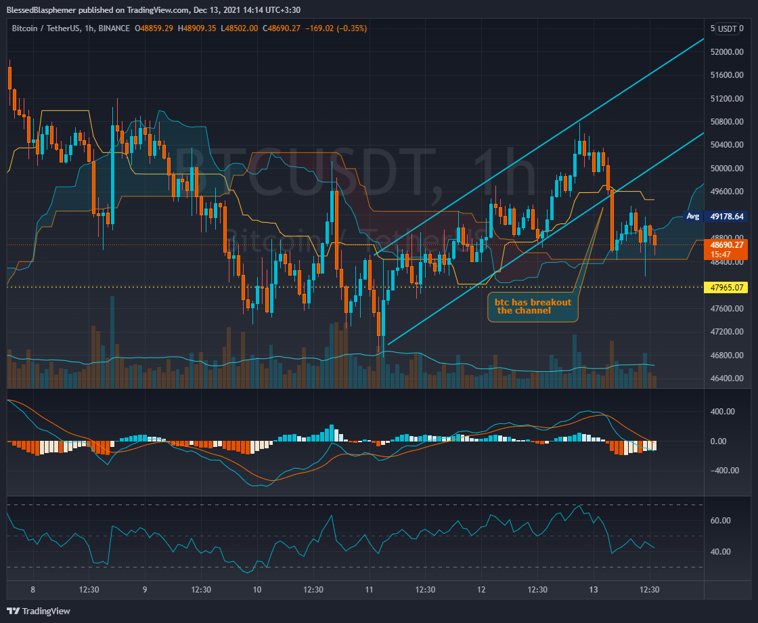
Task: Click the RSI 60.00 axis label
Action: (720, 521)
